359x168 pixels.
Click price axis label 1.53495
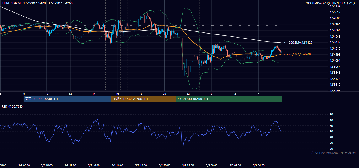click(x=335, y=91)
